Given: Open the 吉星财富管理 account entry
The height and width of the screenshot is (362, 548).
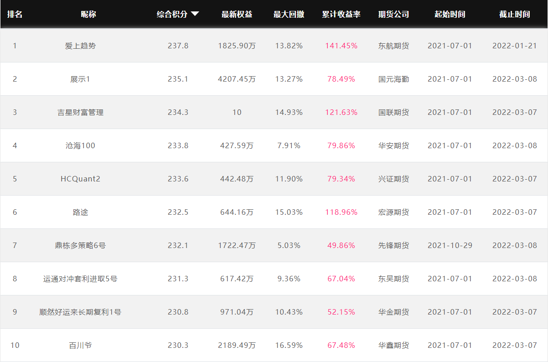Looking at the screenshot, I should point(81,112).
